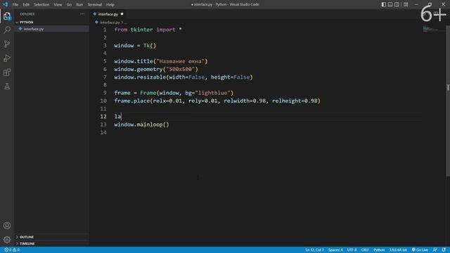Screen dimensions: 450x253
Task: Change line ending via CRLF status item
Action: tap(365, 250)
